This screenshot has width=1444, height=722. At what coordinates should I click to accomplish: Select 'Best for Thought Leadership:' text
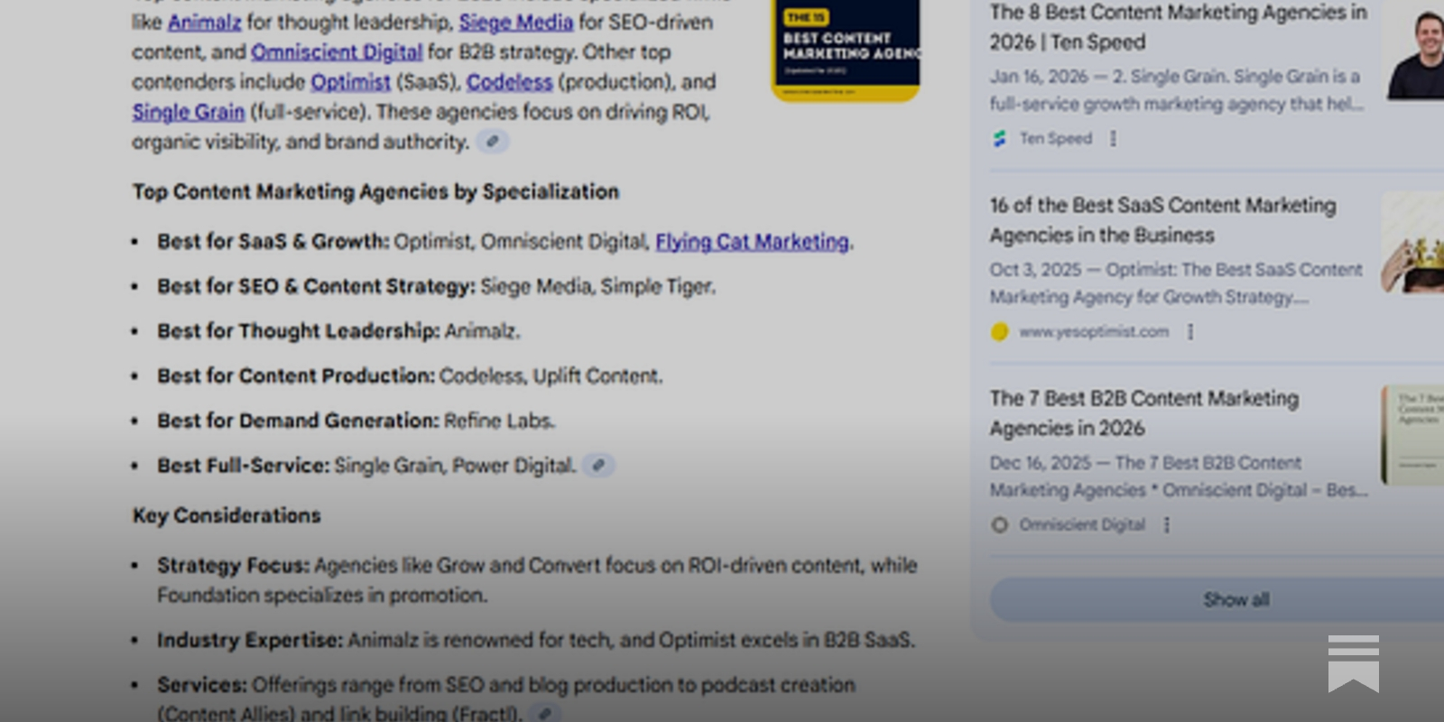click(x=299, y=330)
